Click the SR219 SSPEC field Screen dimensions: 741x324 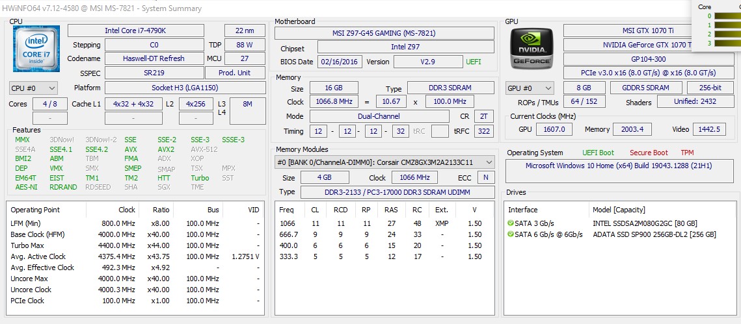point(154,73)
